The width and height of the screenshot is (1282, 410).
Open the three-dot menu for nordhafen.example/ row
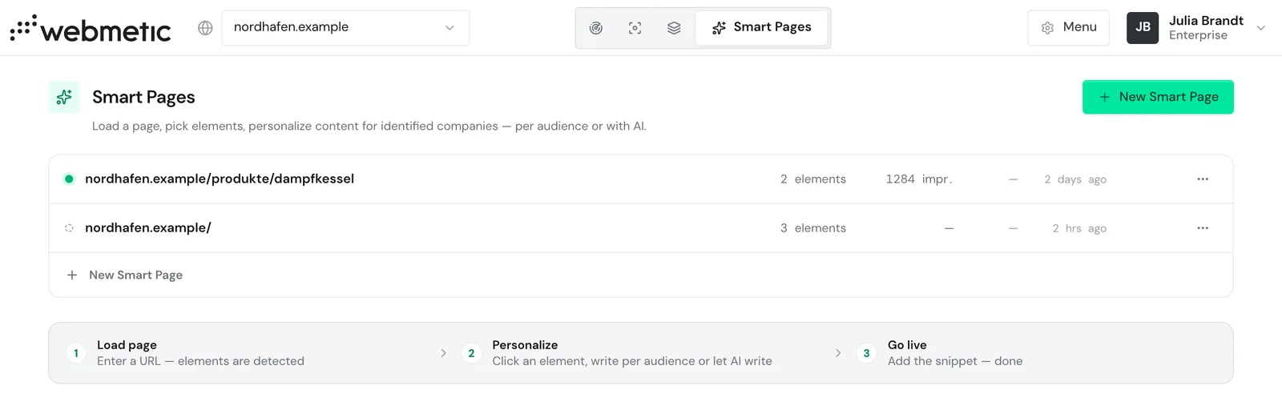tap(1203, 228)
